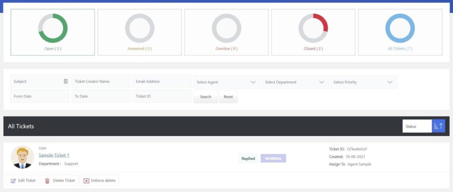453x192 pixels.
Task: Click the user avatar of Sample Ticket 1
Action: click(x=23, y=157)
